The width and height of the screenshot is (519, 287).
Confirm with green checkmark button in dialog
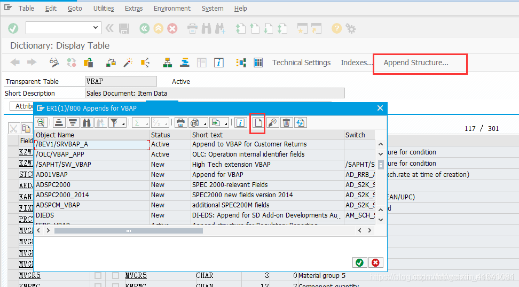point(359,263)
